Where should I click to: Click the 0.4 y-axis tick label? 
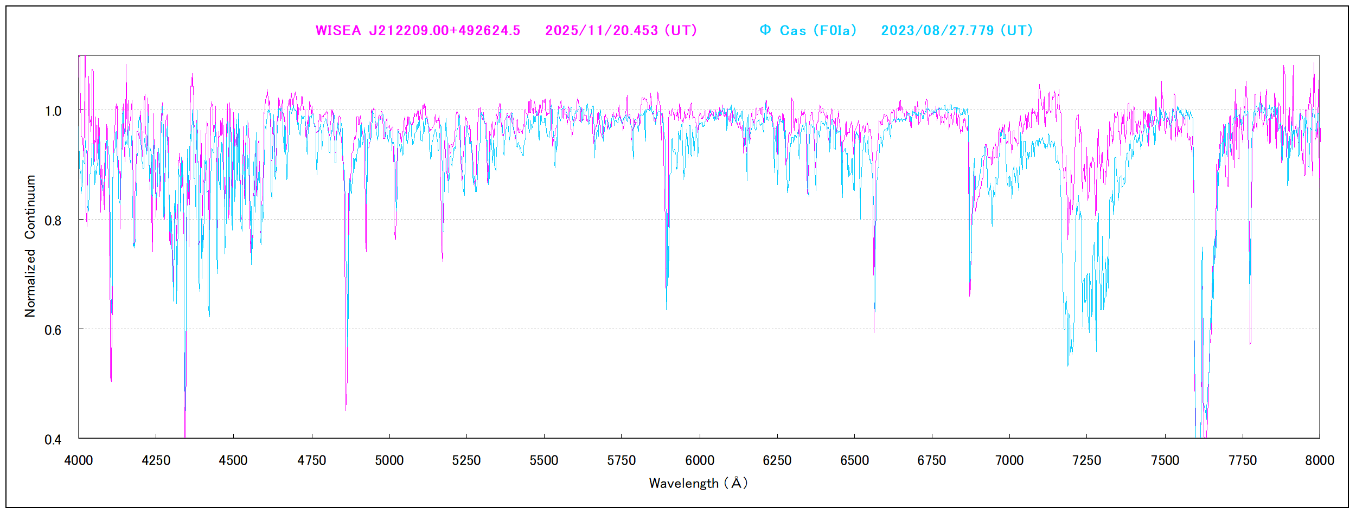(53, 440)
